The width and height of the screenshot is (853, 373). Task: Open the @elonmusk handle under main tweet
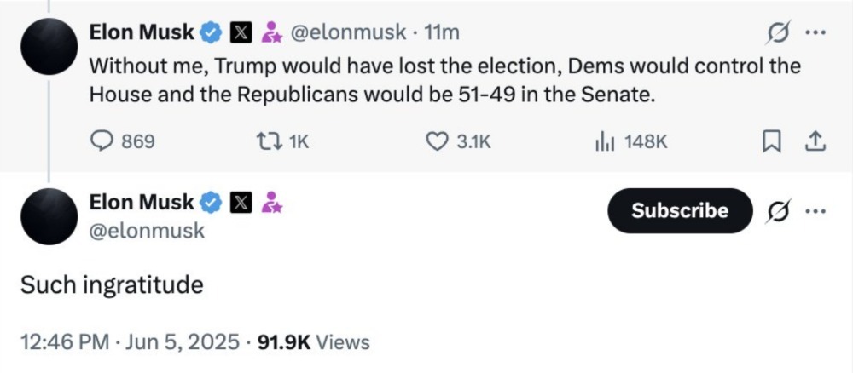tap(147, 231)
